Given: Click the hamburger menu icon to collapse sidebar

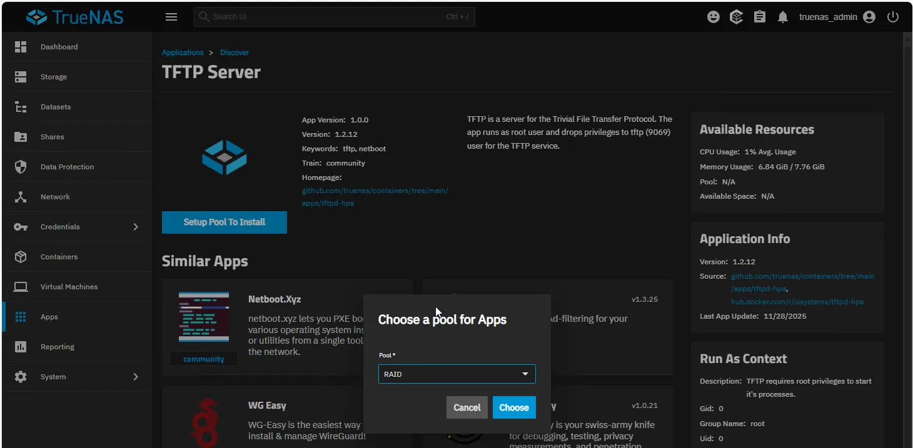Looking at the screenshot, I should coord(171,17).
